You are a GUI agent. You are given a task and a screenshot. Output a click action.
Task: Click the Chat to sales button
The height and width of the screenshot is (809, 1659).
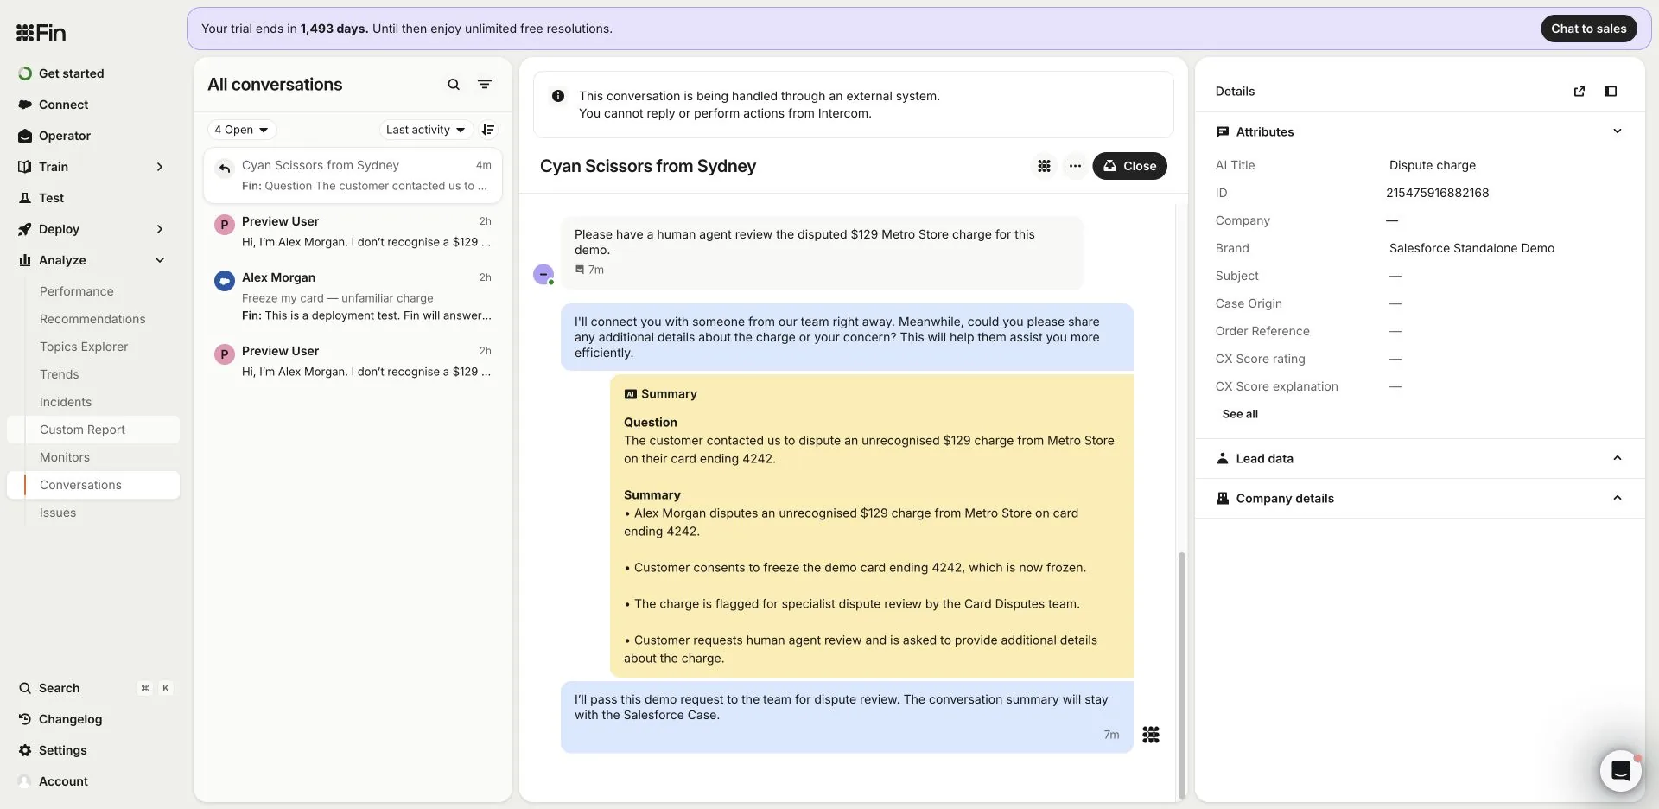[1588, 29]
